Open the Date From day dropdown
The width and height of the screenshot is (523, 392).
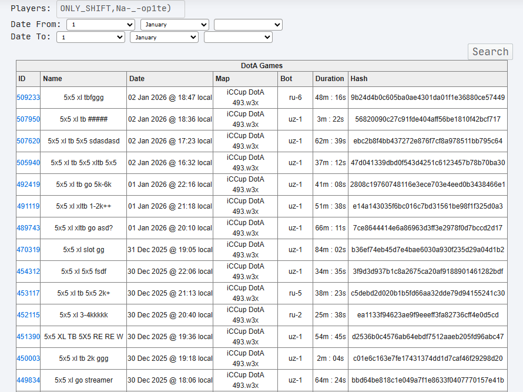100,25
